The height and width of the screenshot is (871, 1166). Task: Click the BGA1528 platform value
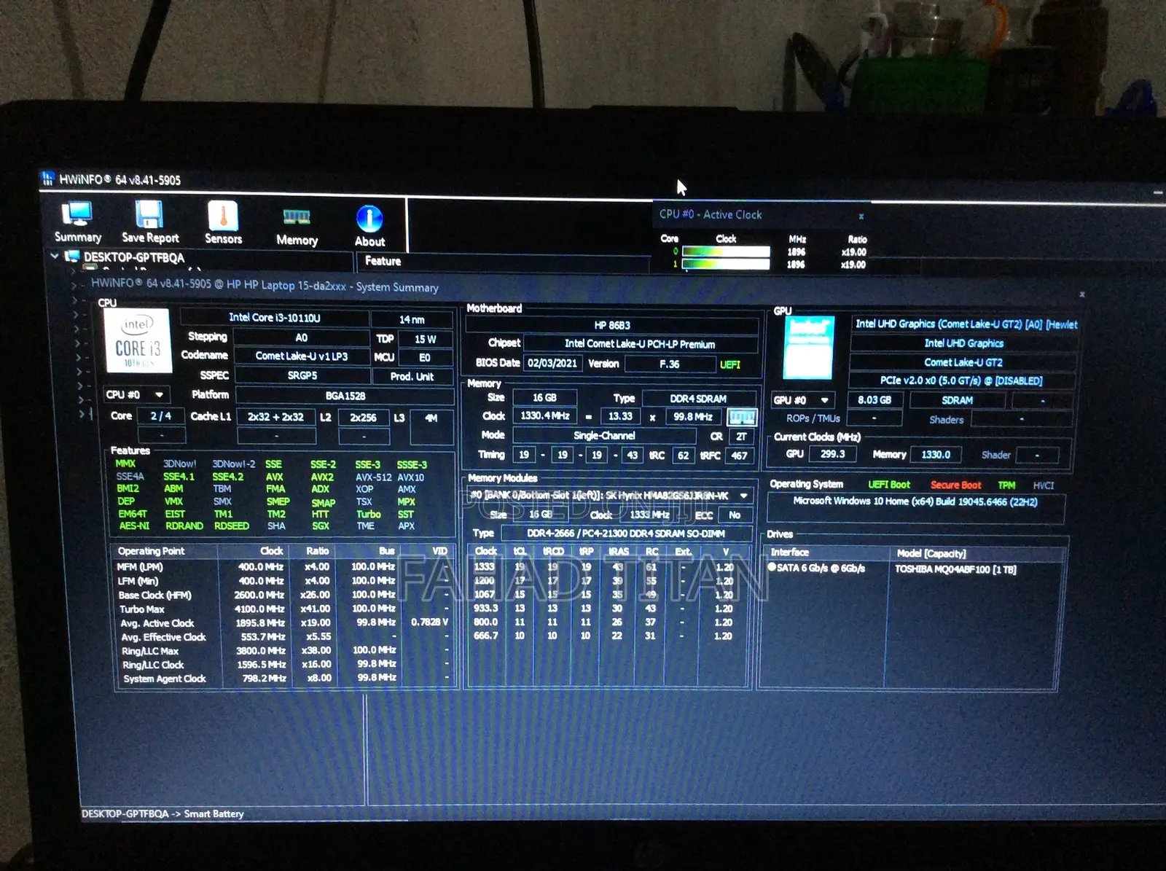[345, 396]
